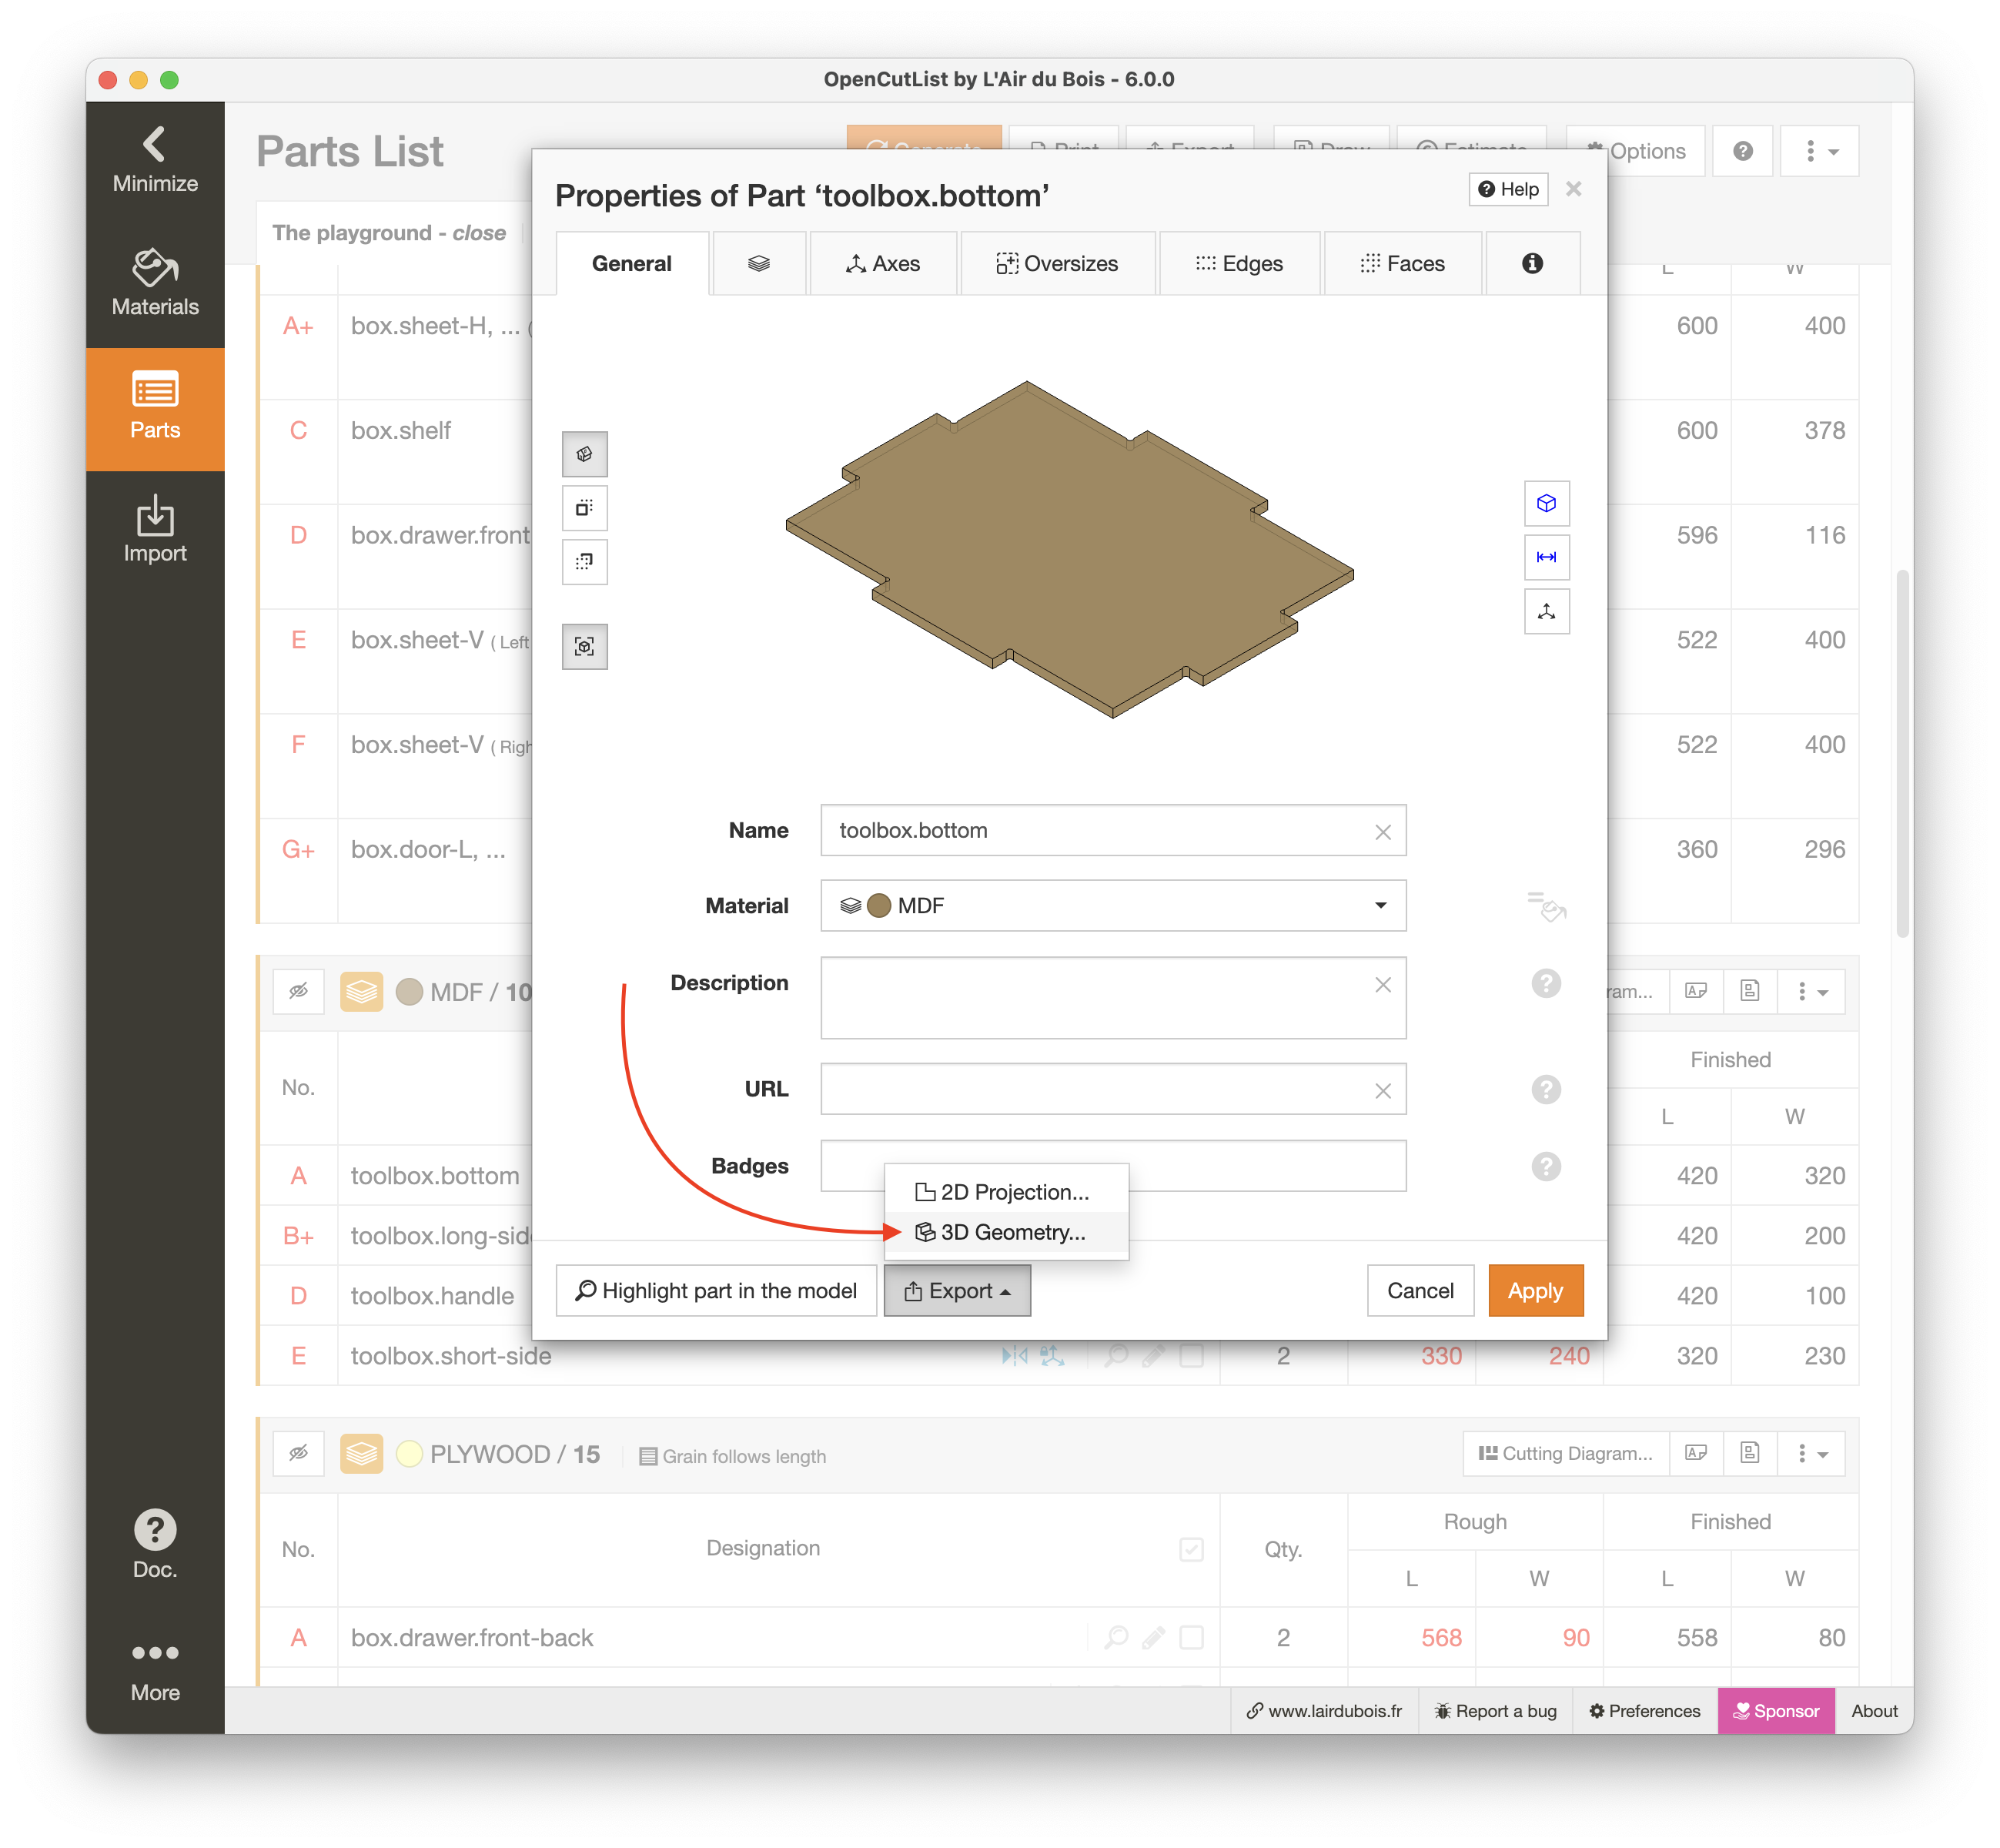The width and height of the screenshot is (2000, 1848).
Task: Click zoom extents icon in part preview
Action: click(x=585, y=646)
